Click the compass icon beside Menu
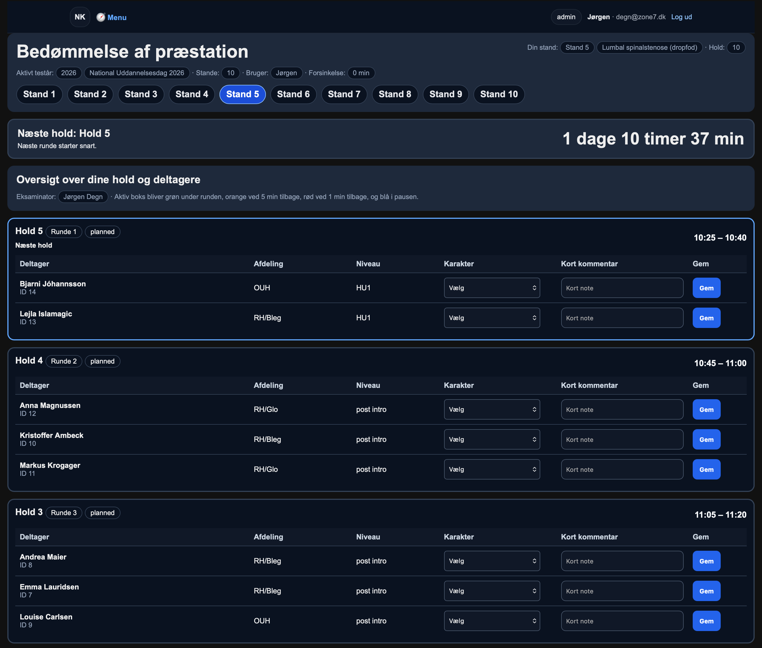762x648 pixels. 101,17
